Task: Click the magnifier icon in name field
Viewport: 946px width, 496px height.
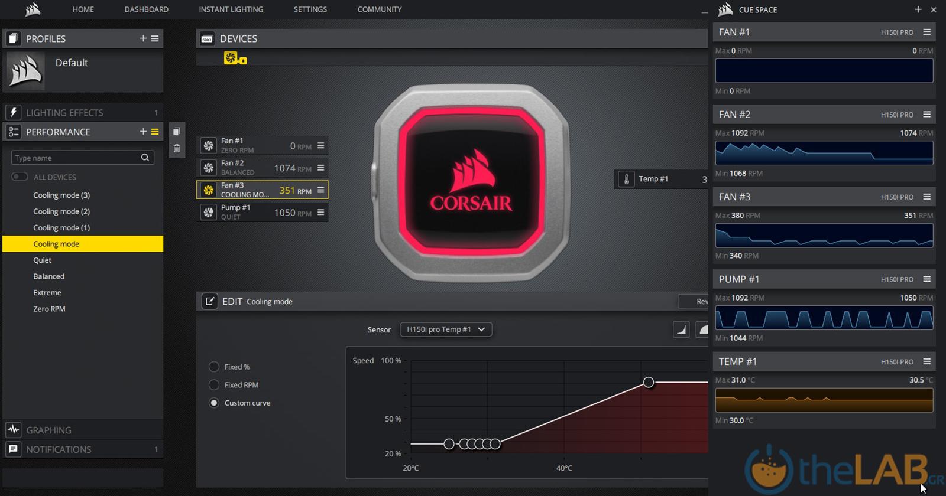Action: click(145, 158)
